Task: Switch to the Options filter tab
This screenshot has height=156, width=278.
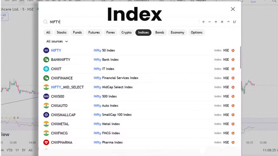Action: pyautogui.click(x=197, y=32)
